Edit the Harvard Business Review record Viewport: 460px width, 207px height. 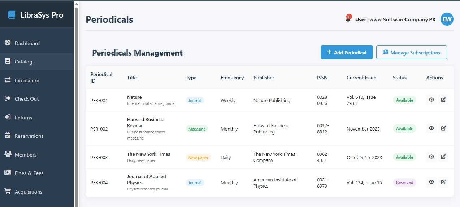point(443,128)
